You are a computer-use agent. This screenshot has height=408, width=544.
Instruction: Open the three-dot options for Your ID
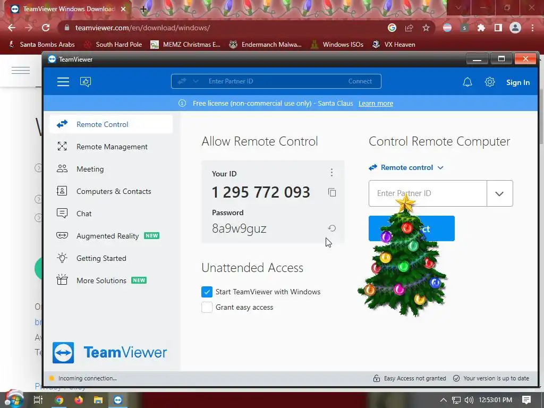331,173
